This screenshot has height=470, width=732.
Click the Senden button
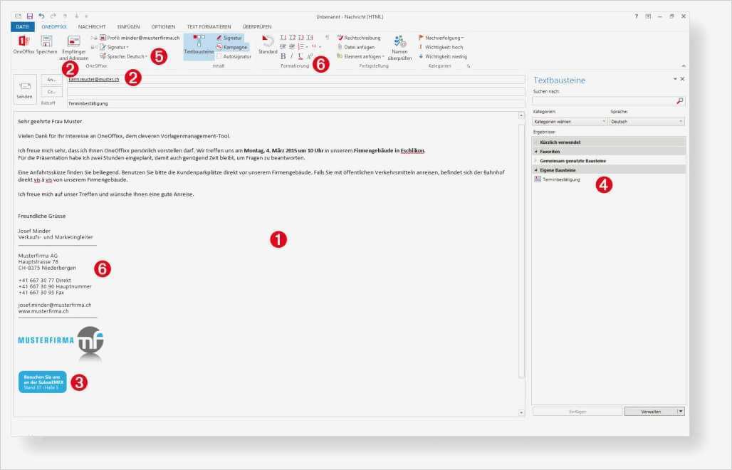[x=25, y=90]
